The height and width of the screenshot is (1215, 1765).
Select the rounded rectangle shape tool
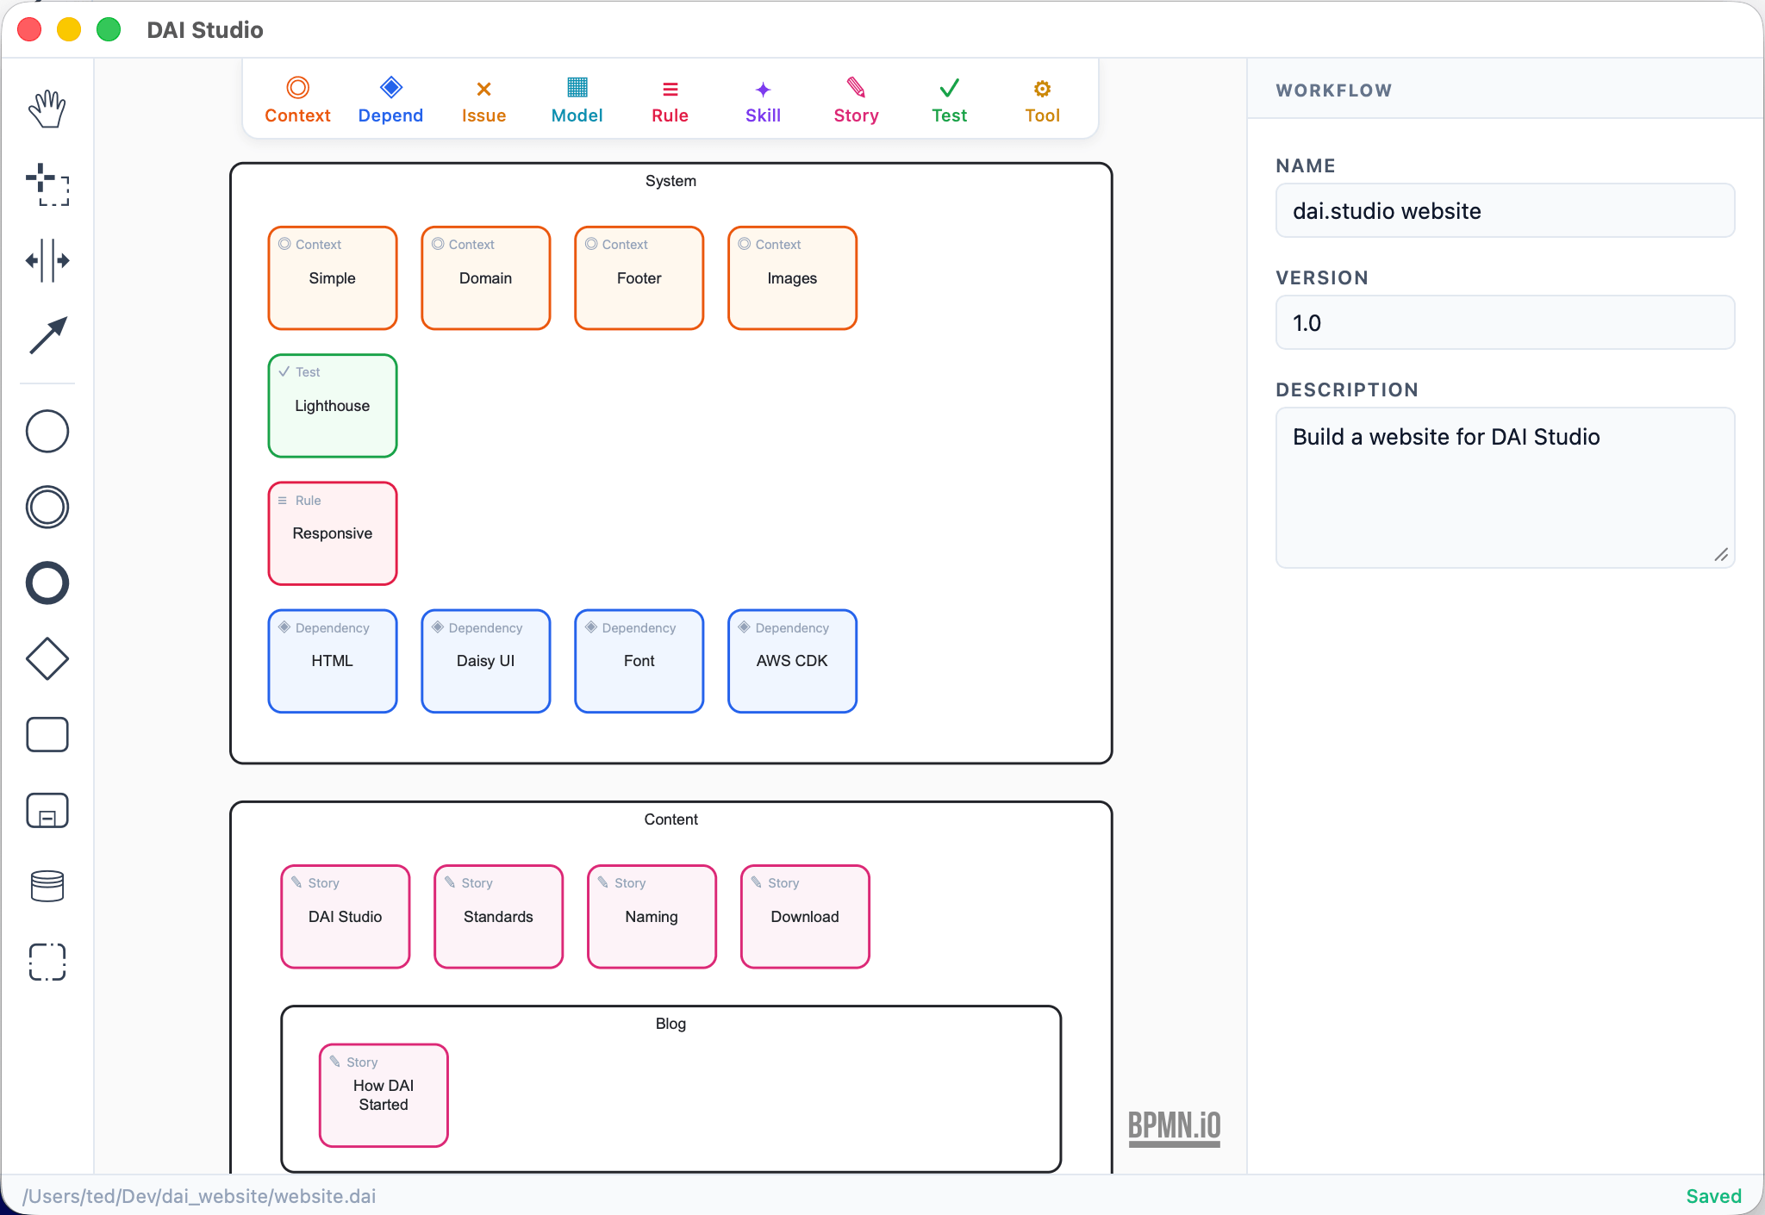[47, 734]
